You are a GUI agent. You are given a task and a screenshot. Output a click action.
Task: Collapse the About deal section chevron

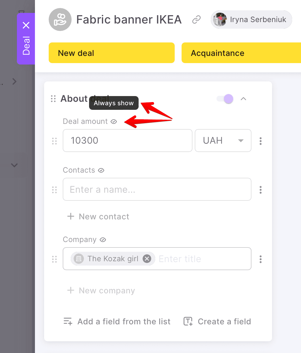(243, 99)
